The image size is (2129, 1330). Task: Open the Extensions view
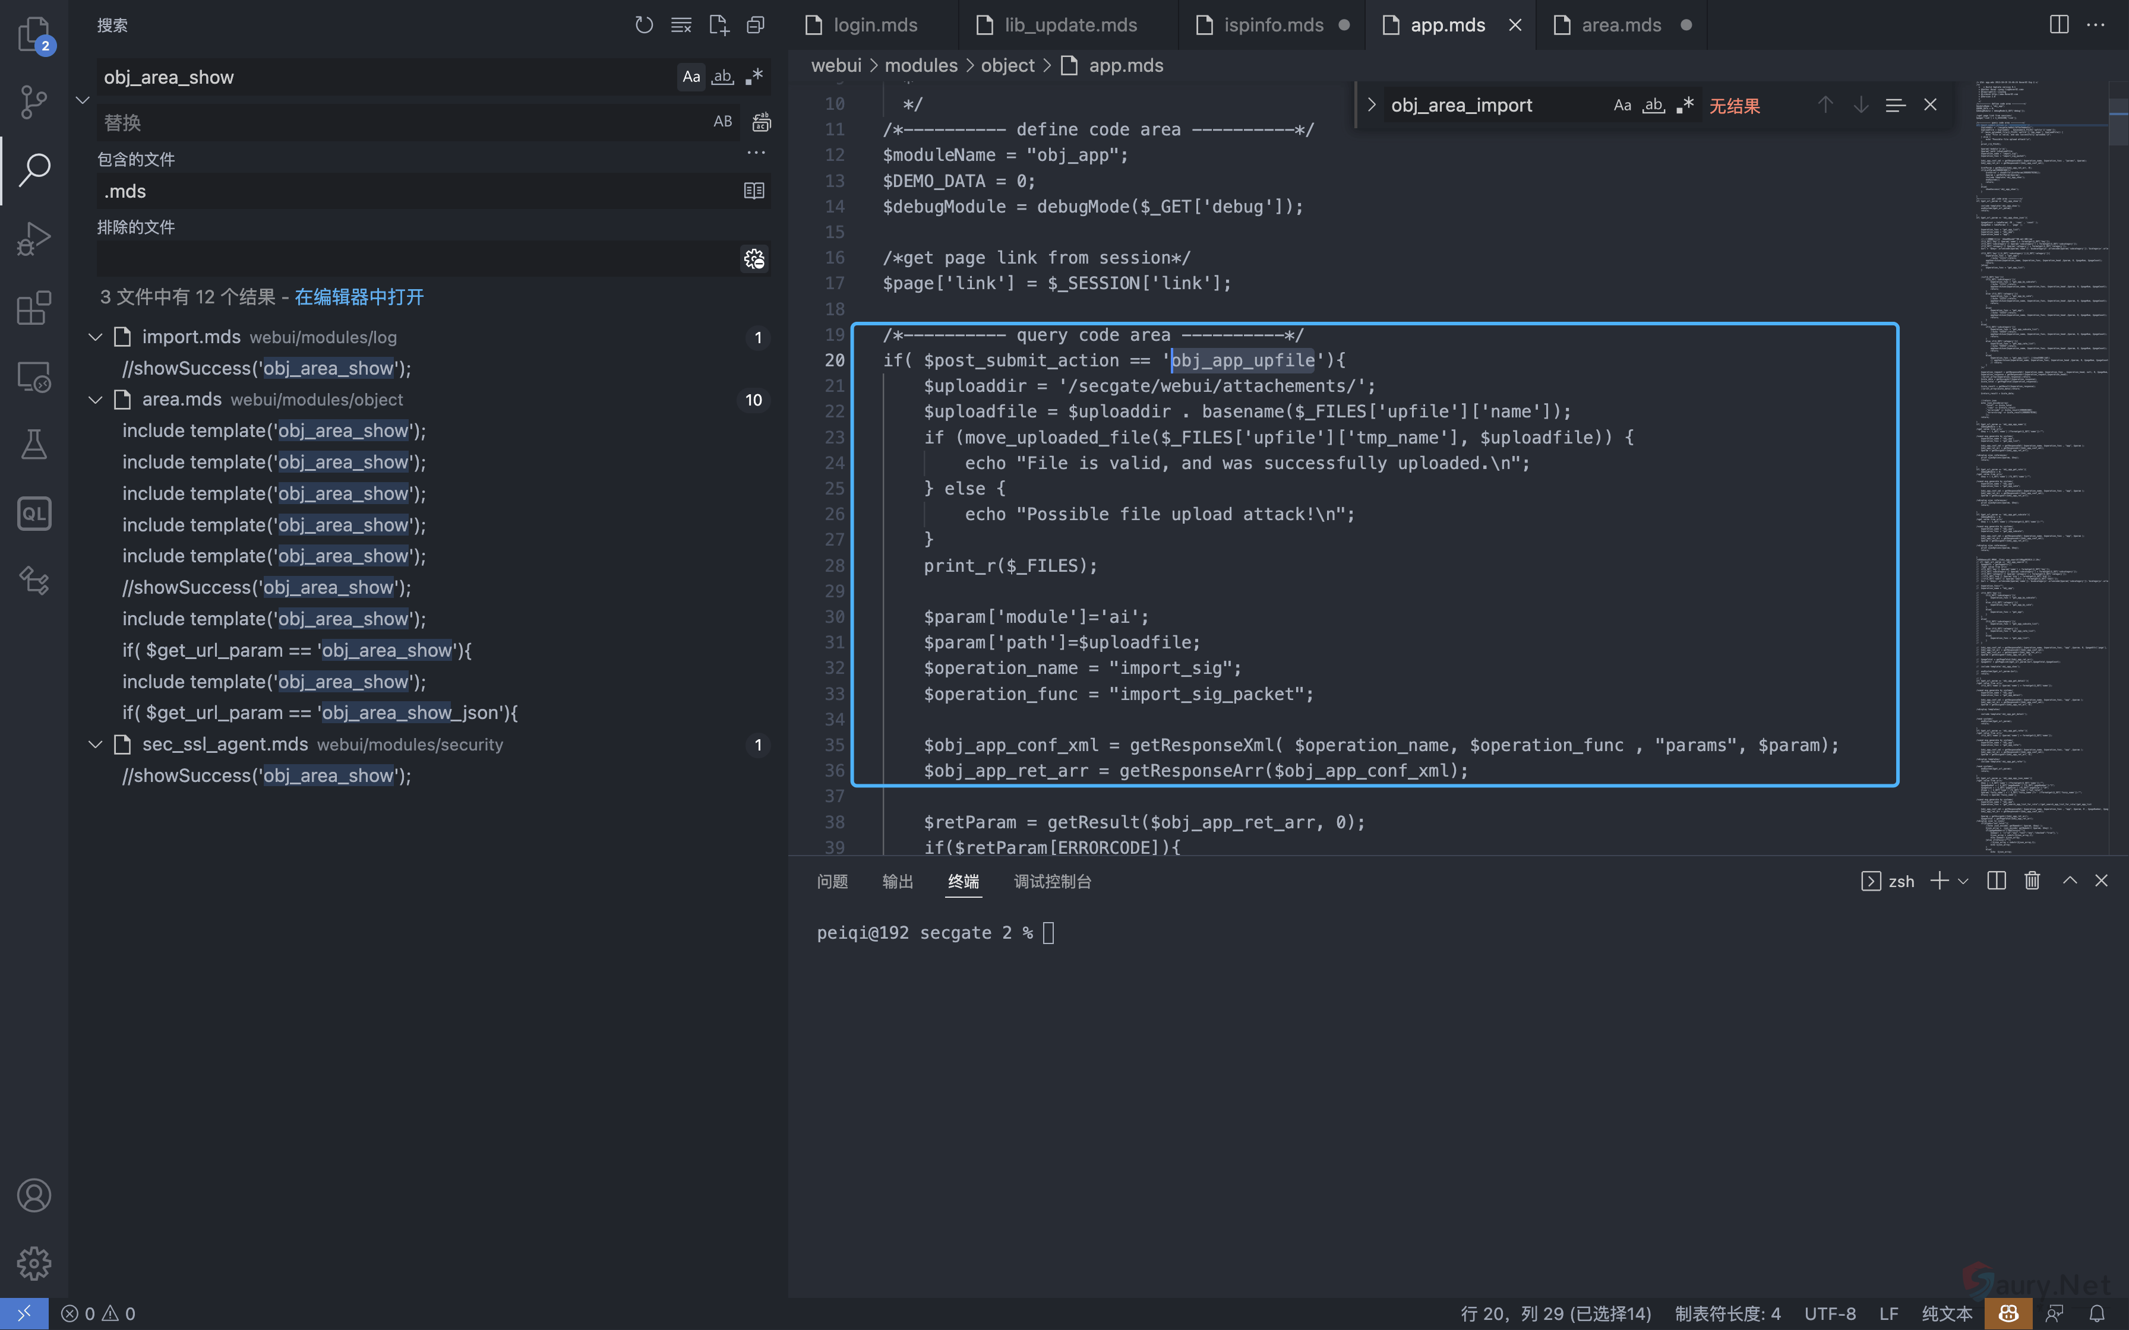click(33, 308)
